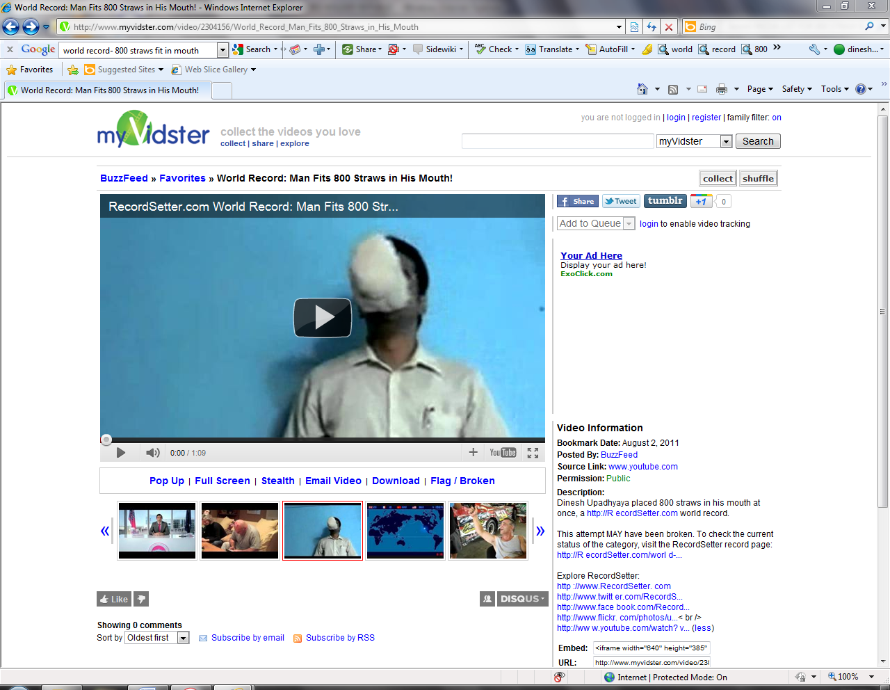Screen dimensions: 890x690
Task: Open the myVidster search scope dropdown
Action: [x=695, y=141]
